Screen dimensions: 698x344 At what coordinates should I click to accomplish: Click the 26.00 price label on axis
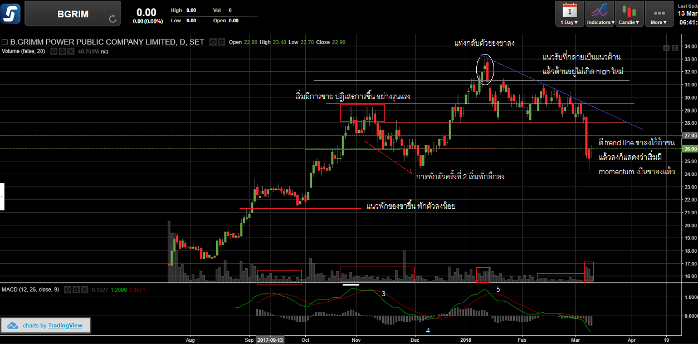(x=690, y=149)
